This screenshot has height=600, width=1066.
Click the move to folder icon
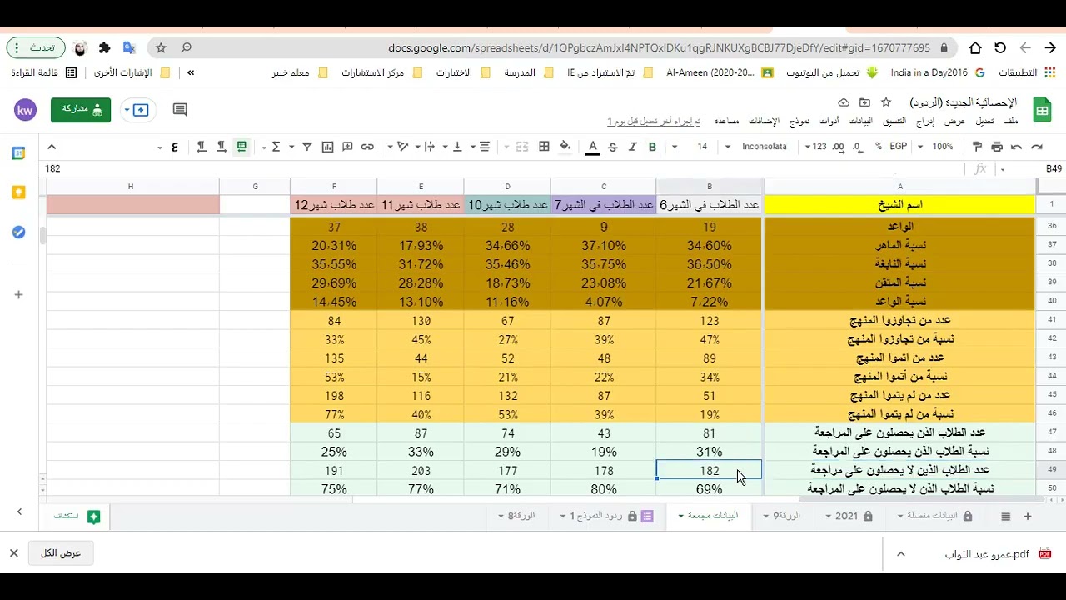click(x=864, y=102)
